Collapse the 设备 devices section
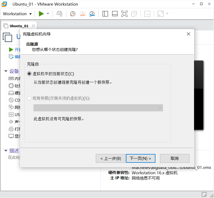The image size is (214, 198). 6,71
